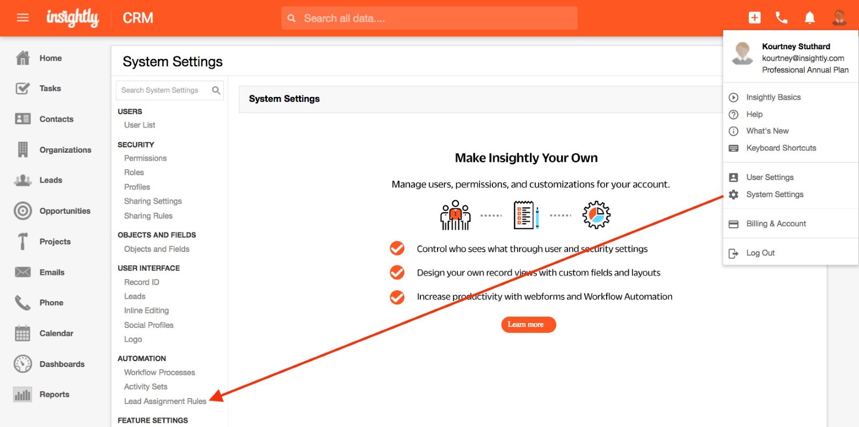Open Profiles under Security
The height and width of the screenshot is (427, 859).
click(x=137, y=187)
